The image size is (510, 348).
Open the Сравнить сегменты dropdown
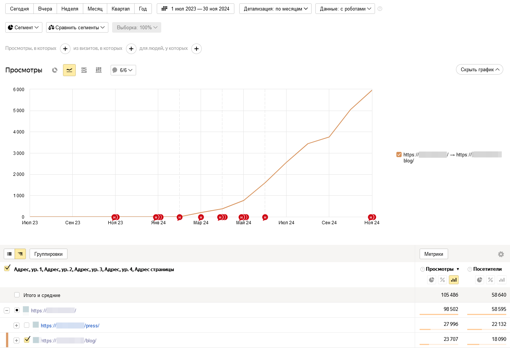77,27
